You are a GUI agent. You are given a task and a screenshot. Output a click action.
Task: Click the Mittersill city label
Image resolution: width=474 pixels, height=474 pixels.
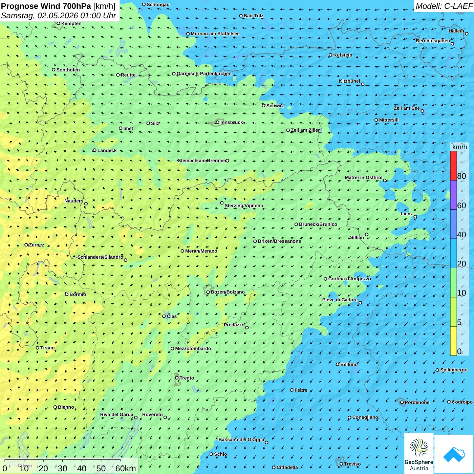coord(389,120)
